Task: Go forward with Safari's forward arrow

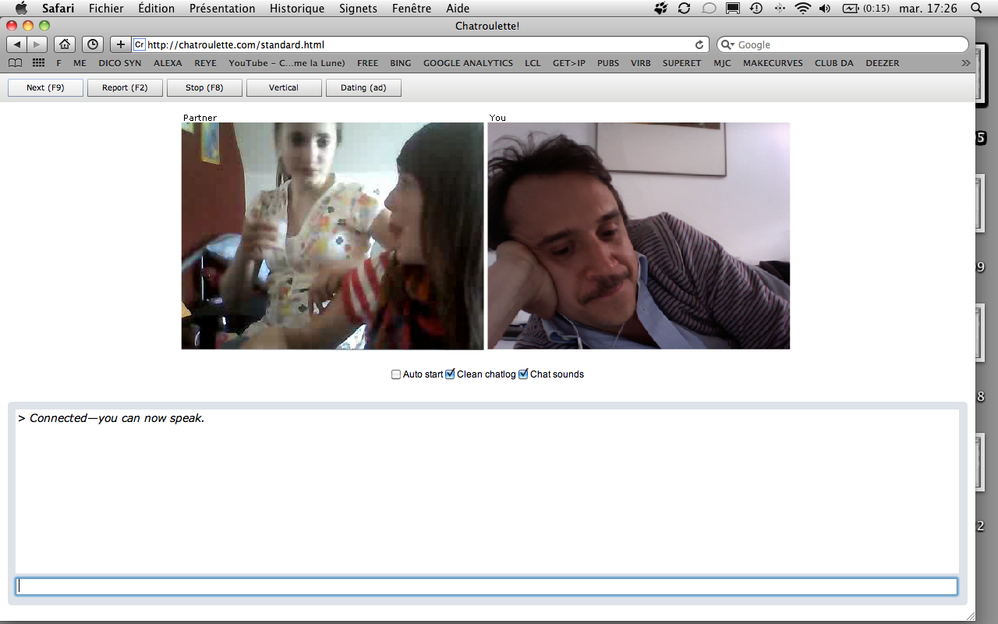Action: 37,44
